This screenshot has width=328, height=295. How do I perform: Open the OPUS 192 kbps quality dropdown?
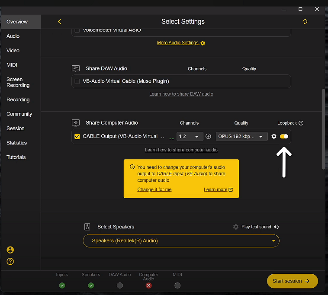pos(241,136)
